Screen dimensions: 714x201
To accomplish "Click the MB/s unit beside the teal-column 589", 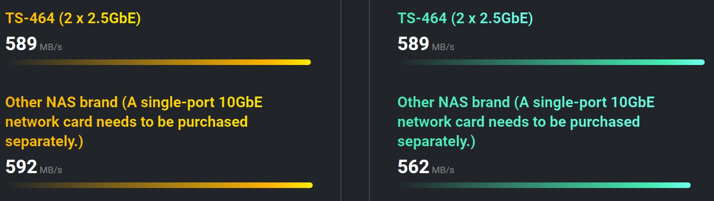I will (443, 47).
